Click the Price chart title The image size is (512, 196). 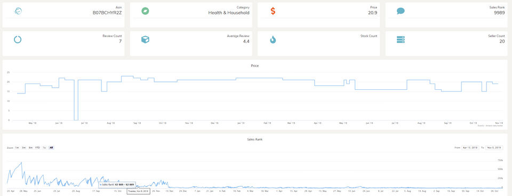(x=255, y=66)
